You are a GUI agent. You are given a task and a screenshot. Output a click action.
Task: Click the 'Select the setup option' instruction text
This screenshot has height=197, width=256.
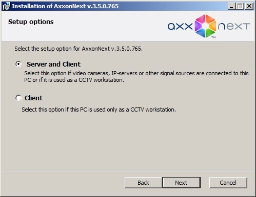pos(78,49)
